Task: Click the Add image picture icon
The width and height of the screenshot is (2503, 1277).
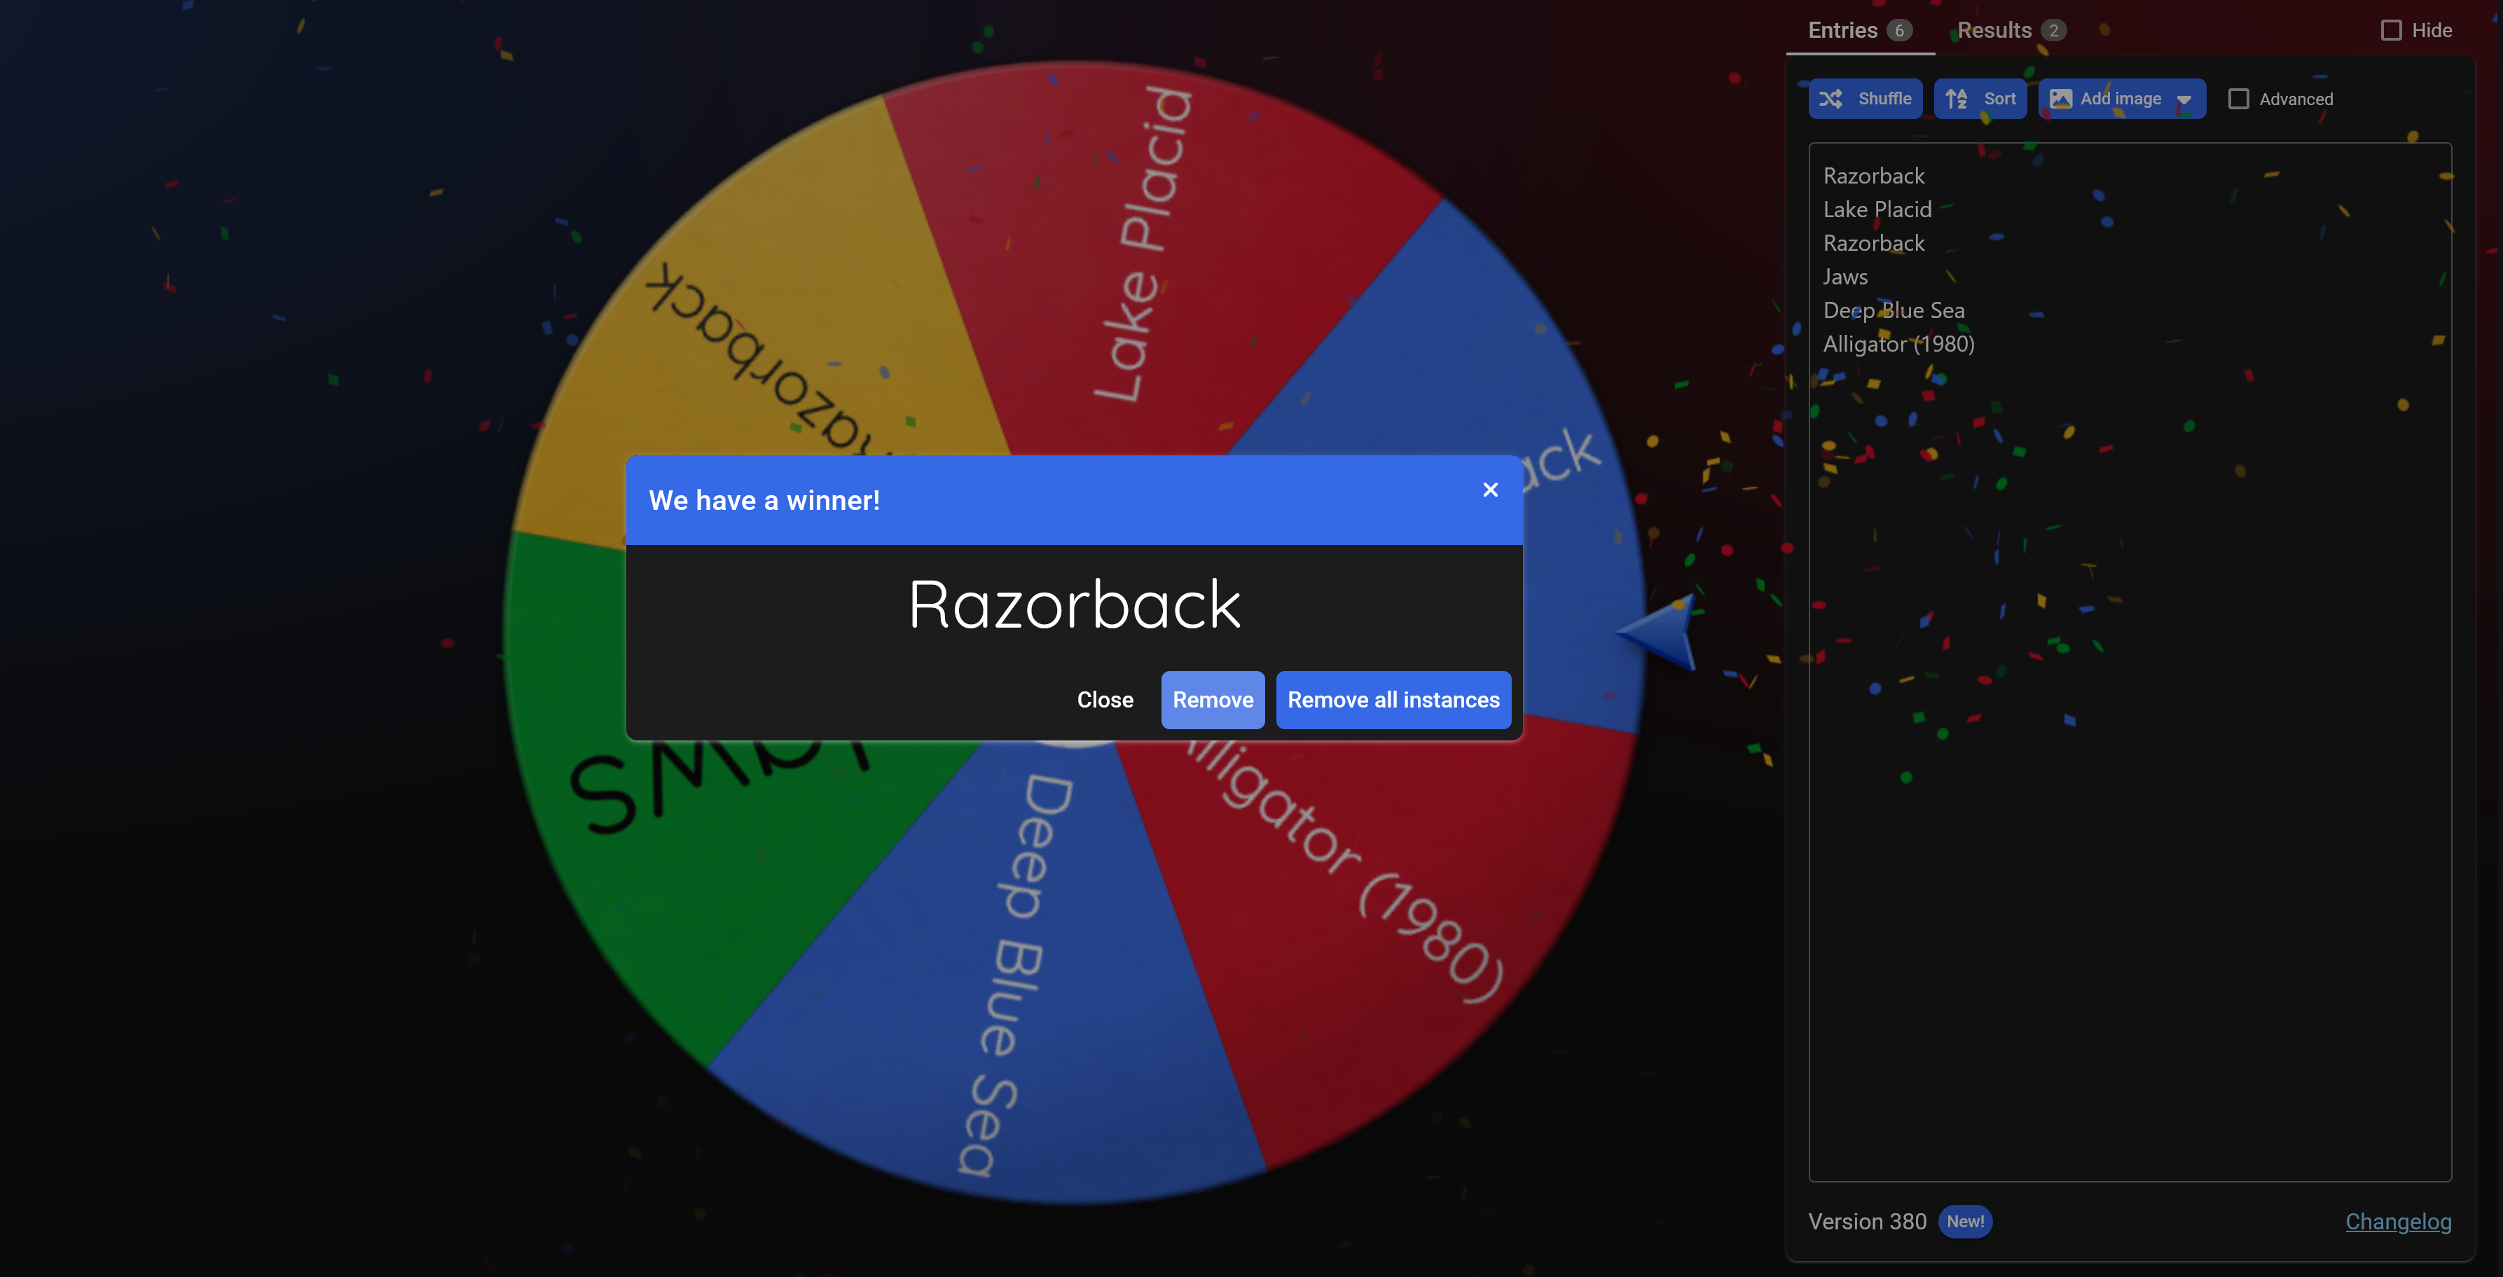Action: click(x=2060, y=99)
